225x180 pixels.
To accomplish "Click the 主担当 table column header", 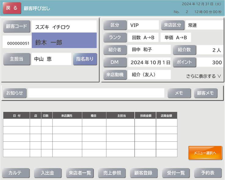I will 120,116.
